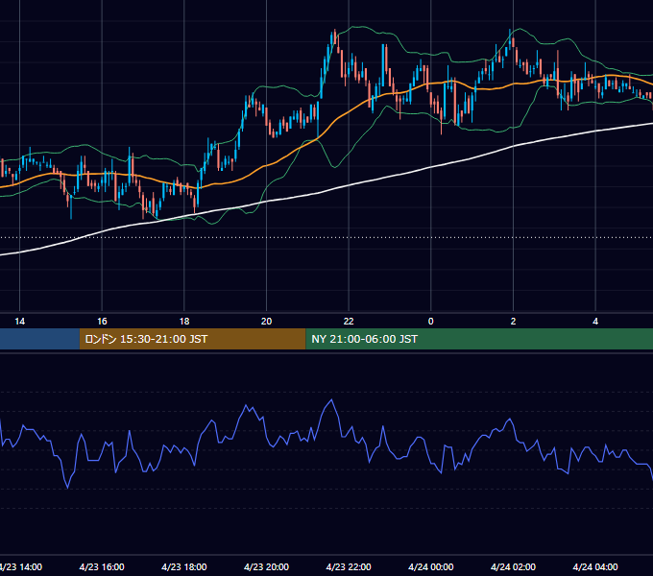Click the 4/24 04:00 date label
Viewport: 653px width, 576px height.
[595, 566]
